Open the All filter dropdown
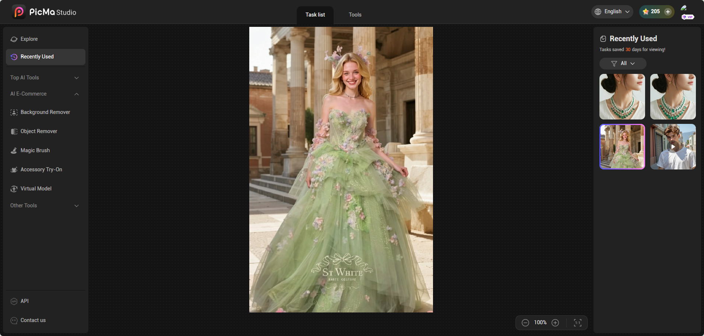This screenshot has height=336, width=704. coord(623,64)
